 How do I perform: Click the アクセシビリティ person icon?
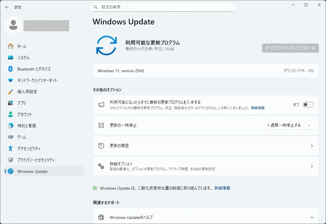click(11, 148)
